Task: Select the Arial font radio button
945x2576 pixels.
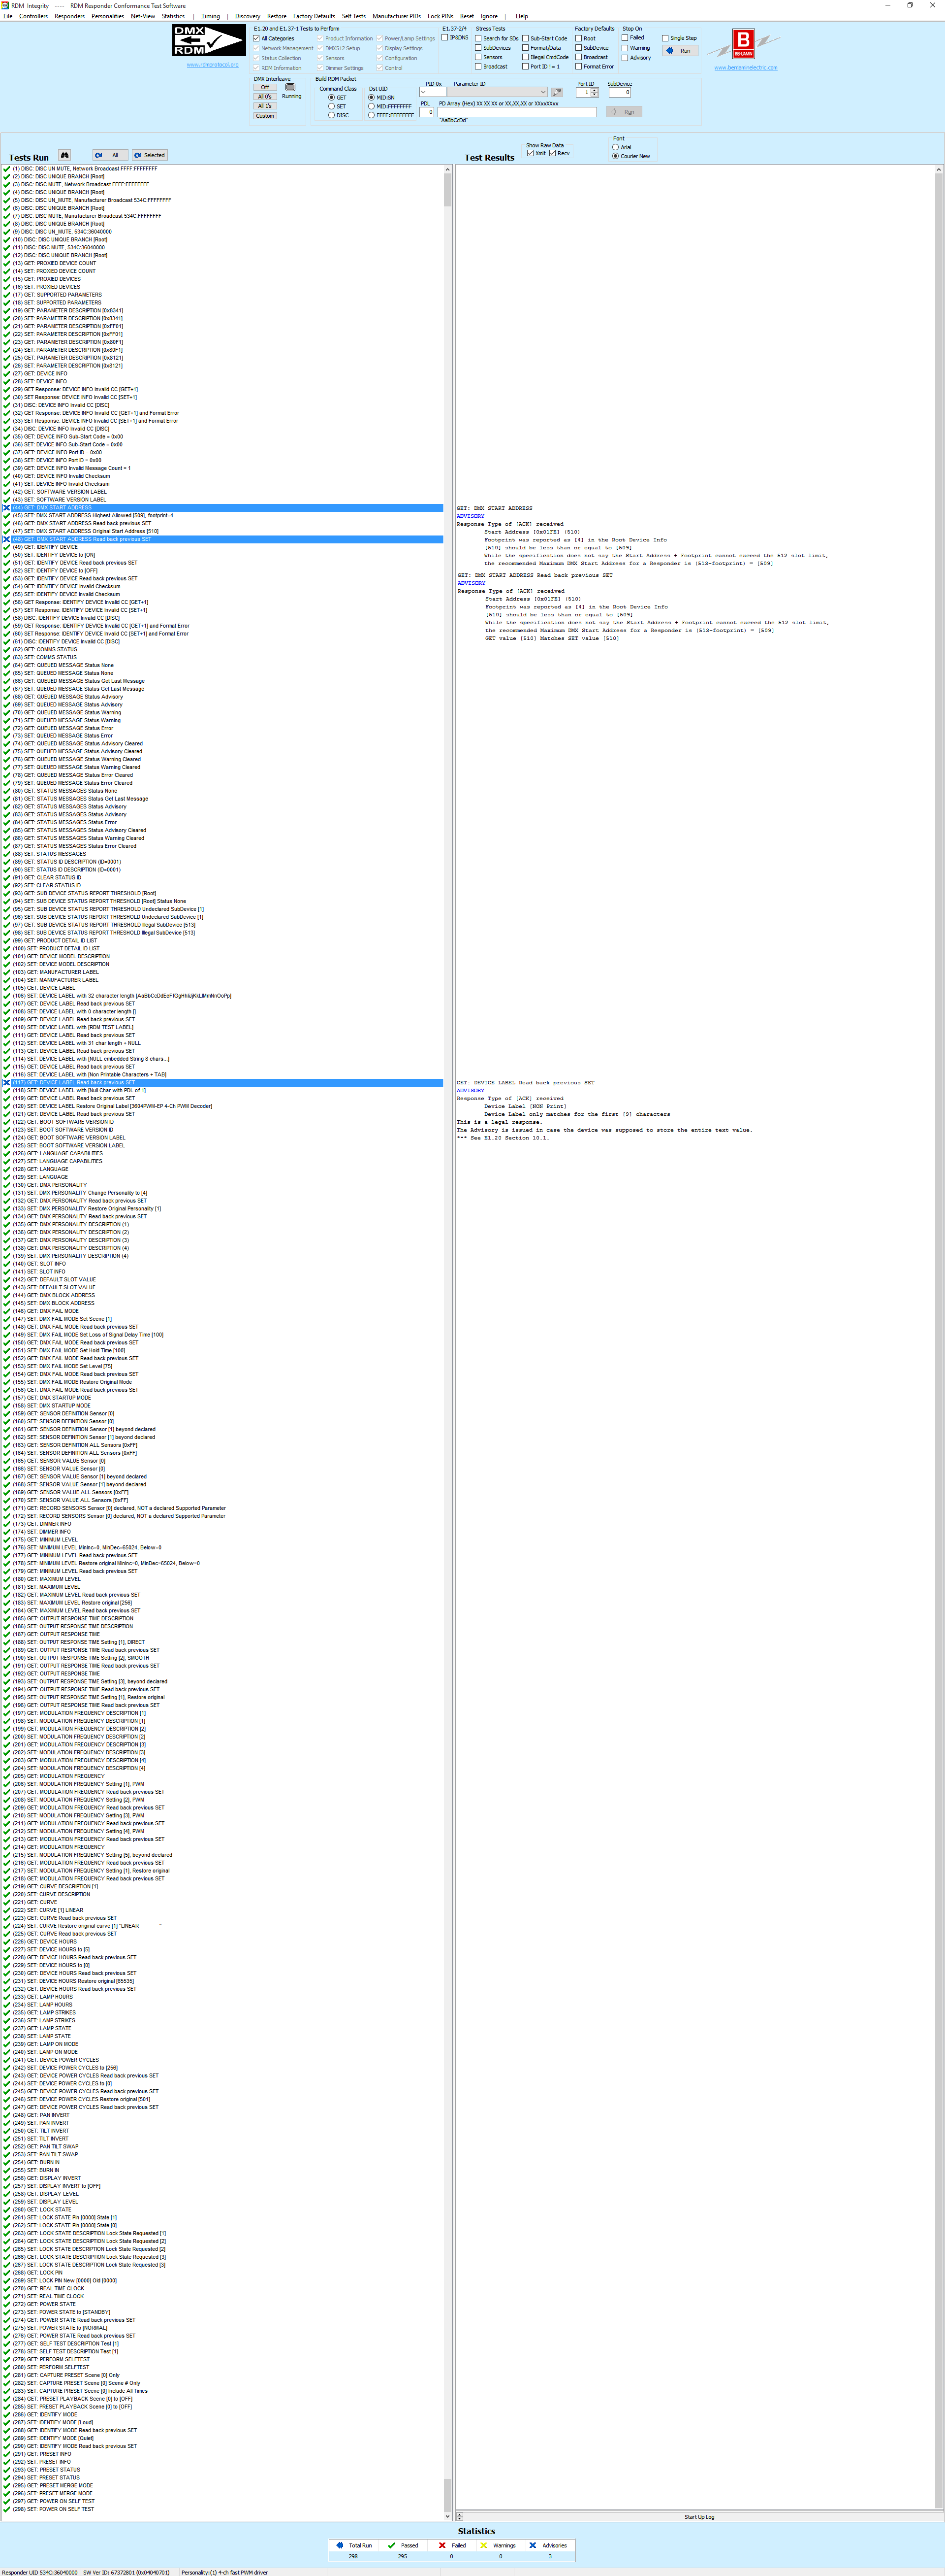Action: tap(615, 147)
